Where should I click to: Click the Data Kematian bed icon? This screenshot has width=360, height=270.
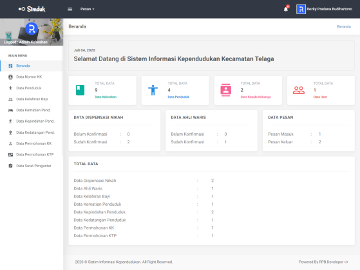10,110
